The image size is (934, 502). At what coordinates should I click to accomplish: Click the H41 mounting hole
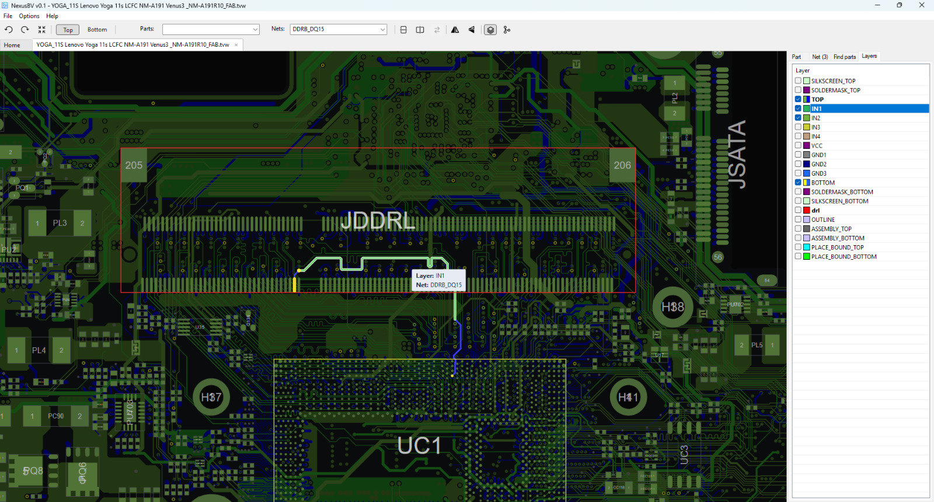click(x=628, y=397)
